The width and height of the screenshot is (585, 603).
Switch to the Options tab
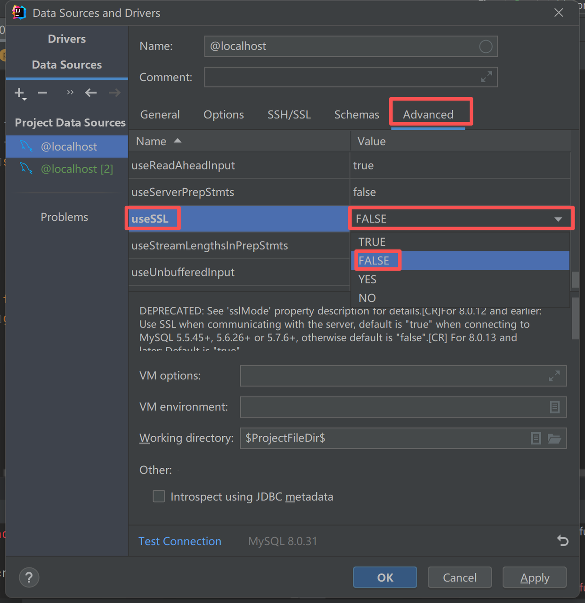(x=224, y=114)
